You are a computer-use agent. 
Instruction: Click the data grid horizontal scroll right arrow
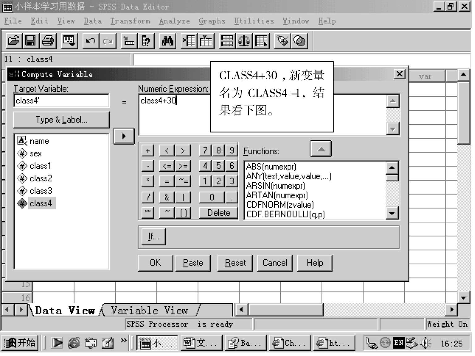(x=451, y=309)
